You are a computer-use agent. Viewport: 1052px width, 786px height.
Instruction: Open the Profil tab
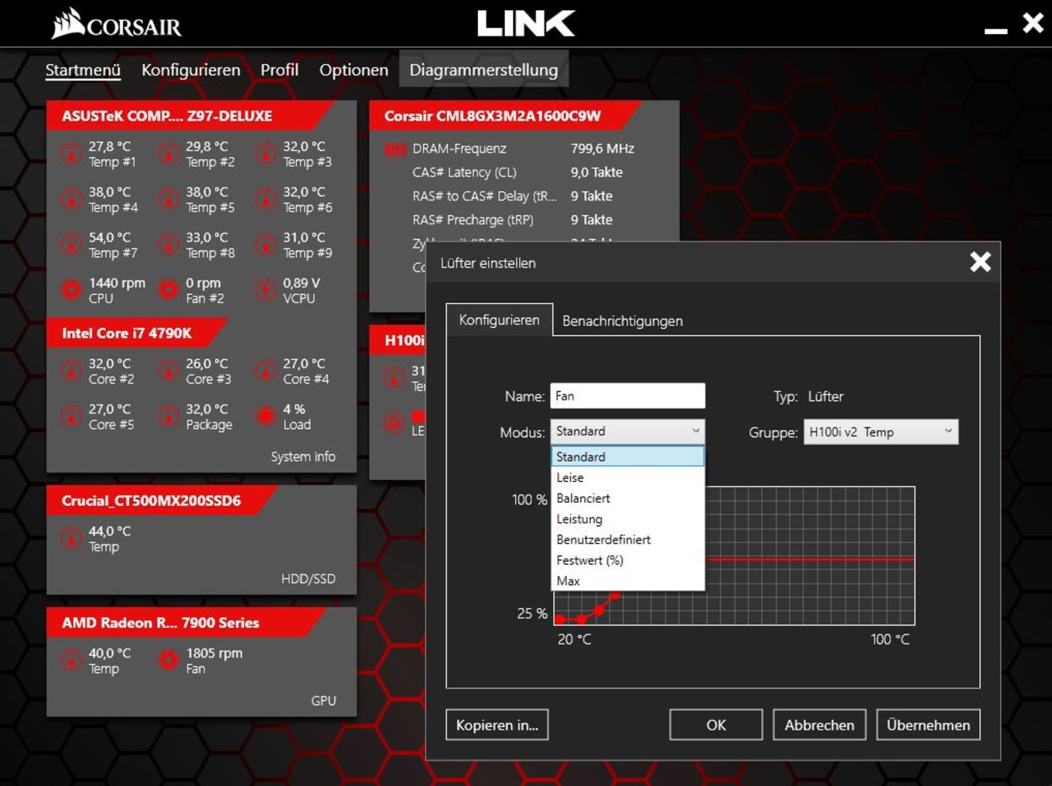point(279,70)
